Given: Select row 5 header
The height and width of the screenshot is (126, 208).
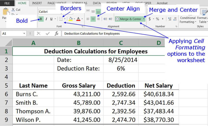Looking at the screenshot, I should tap(6, 85).
